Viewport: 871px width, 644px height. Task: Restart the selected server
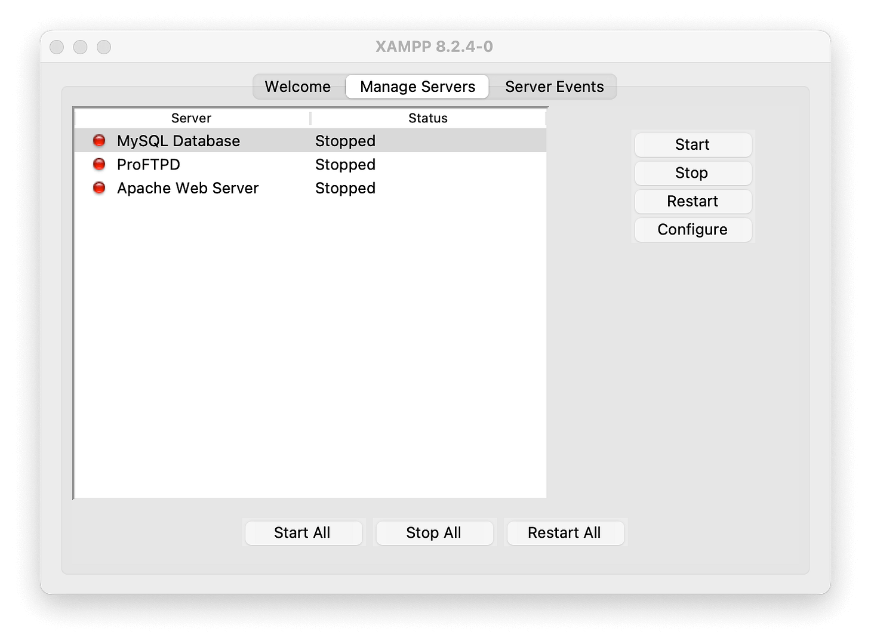[x=692, y=201]
